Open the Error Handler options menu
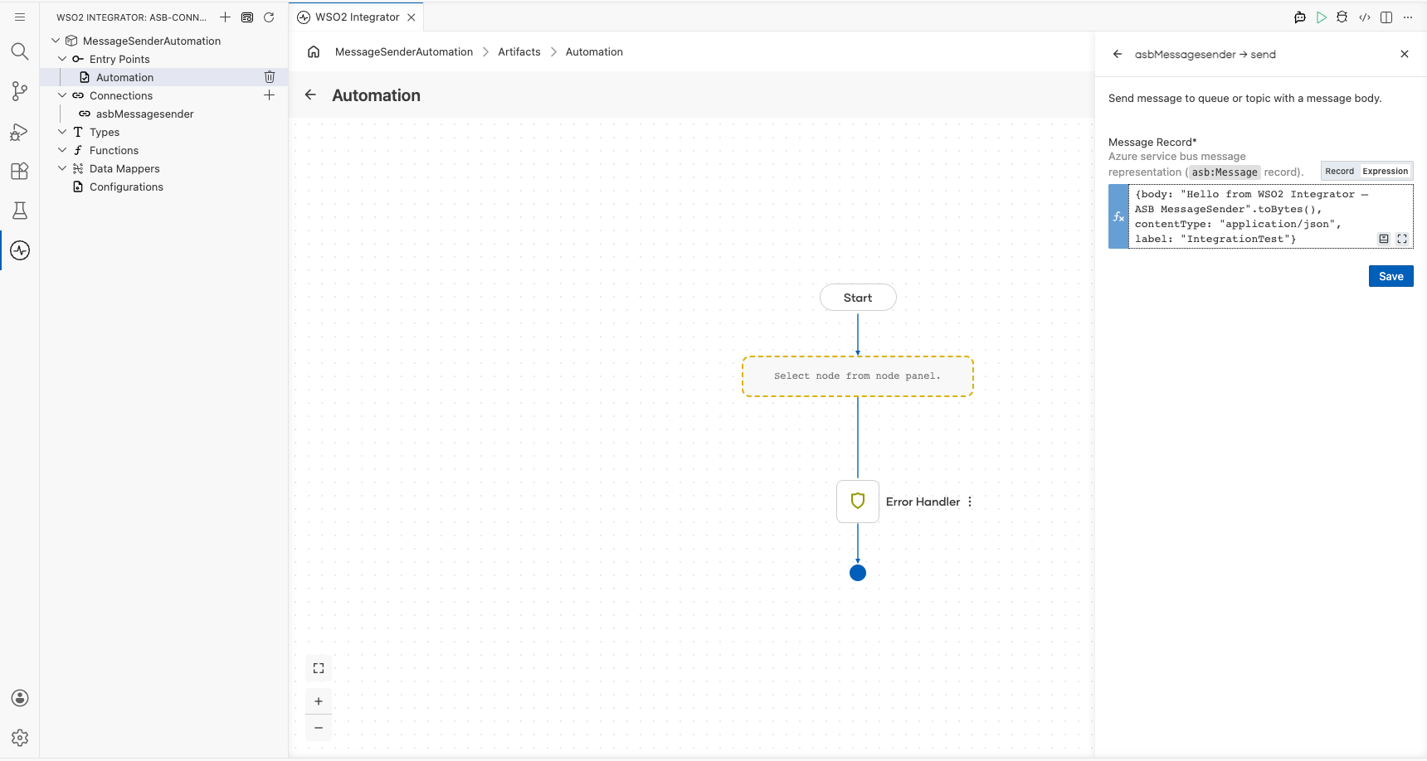Viewport: 1427px width, 761px height. [970, 502]
